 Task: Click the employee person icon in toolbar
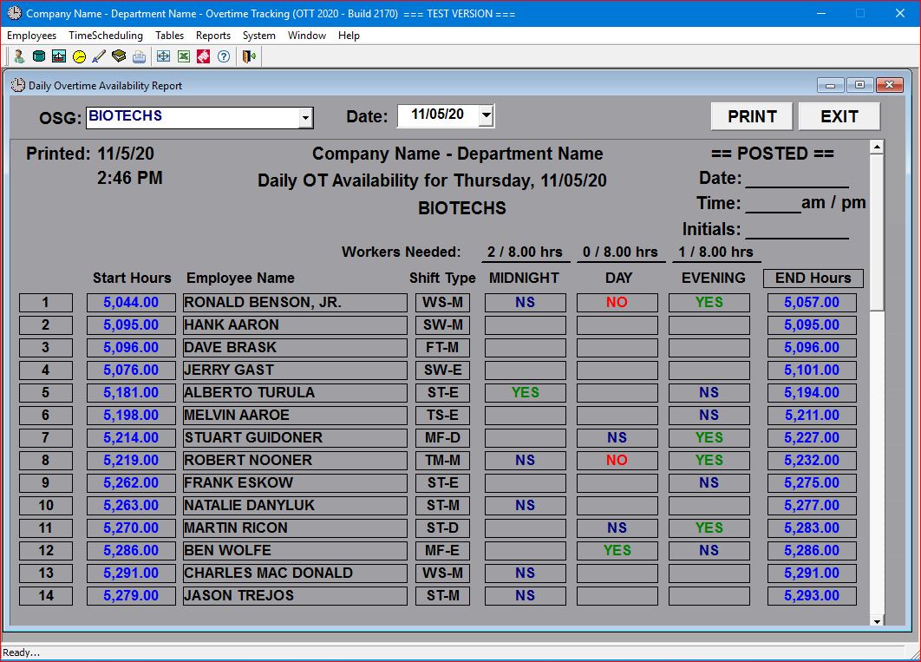point(18,56)
